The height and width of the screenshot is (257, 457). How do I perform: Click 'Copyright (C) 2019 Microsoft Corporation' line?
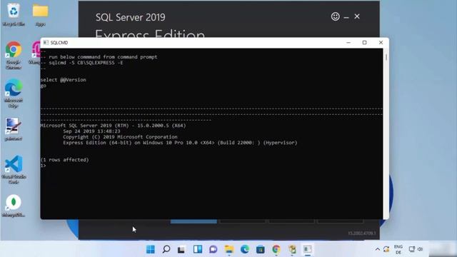[120, 137]
